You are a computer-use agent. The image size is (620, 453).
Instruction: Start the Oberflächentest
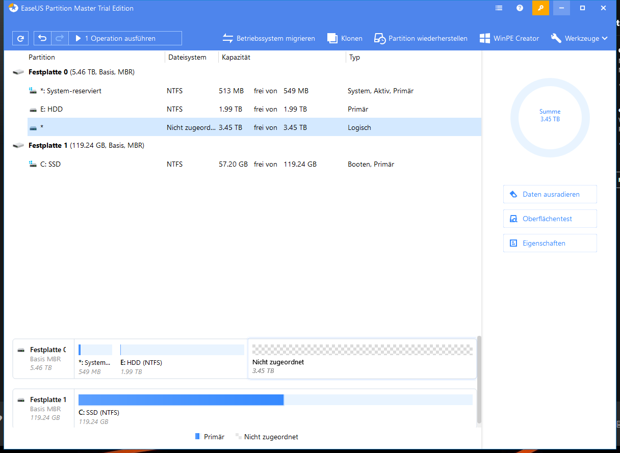coord(550,219)
